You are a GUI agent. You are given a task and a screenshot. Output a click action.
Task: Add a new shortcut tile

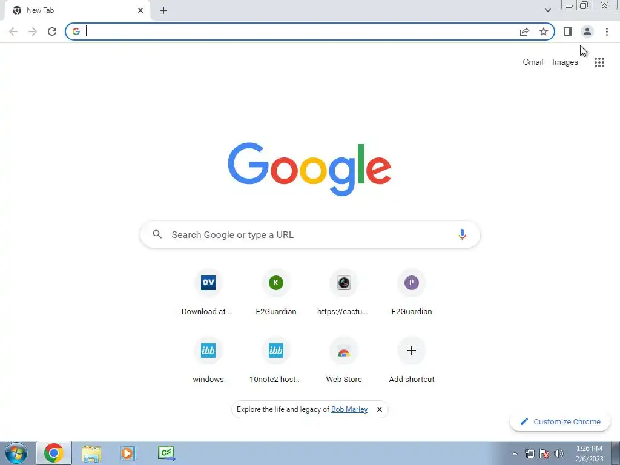pos(412,361)
